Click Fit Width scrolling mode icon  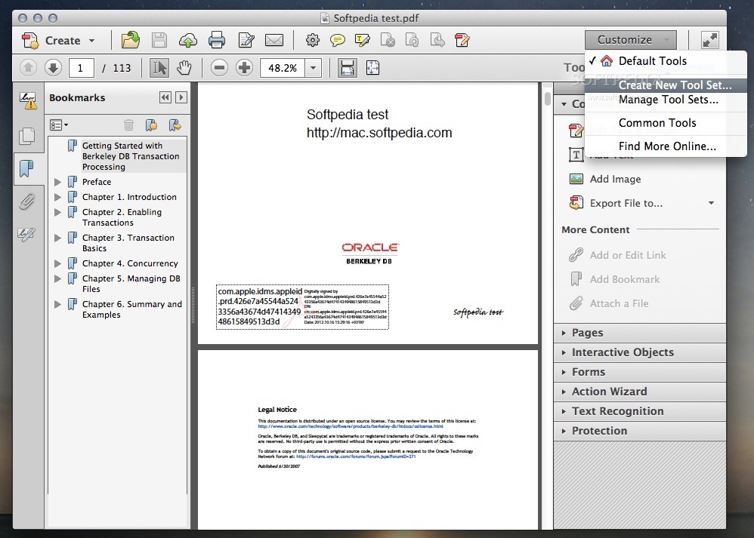348,68
